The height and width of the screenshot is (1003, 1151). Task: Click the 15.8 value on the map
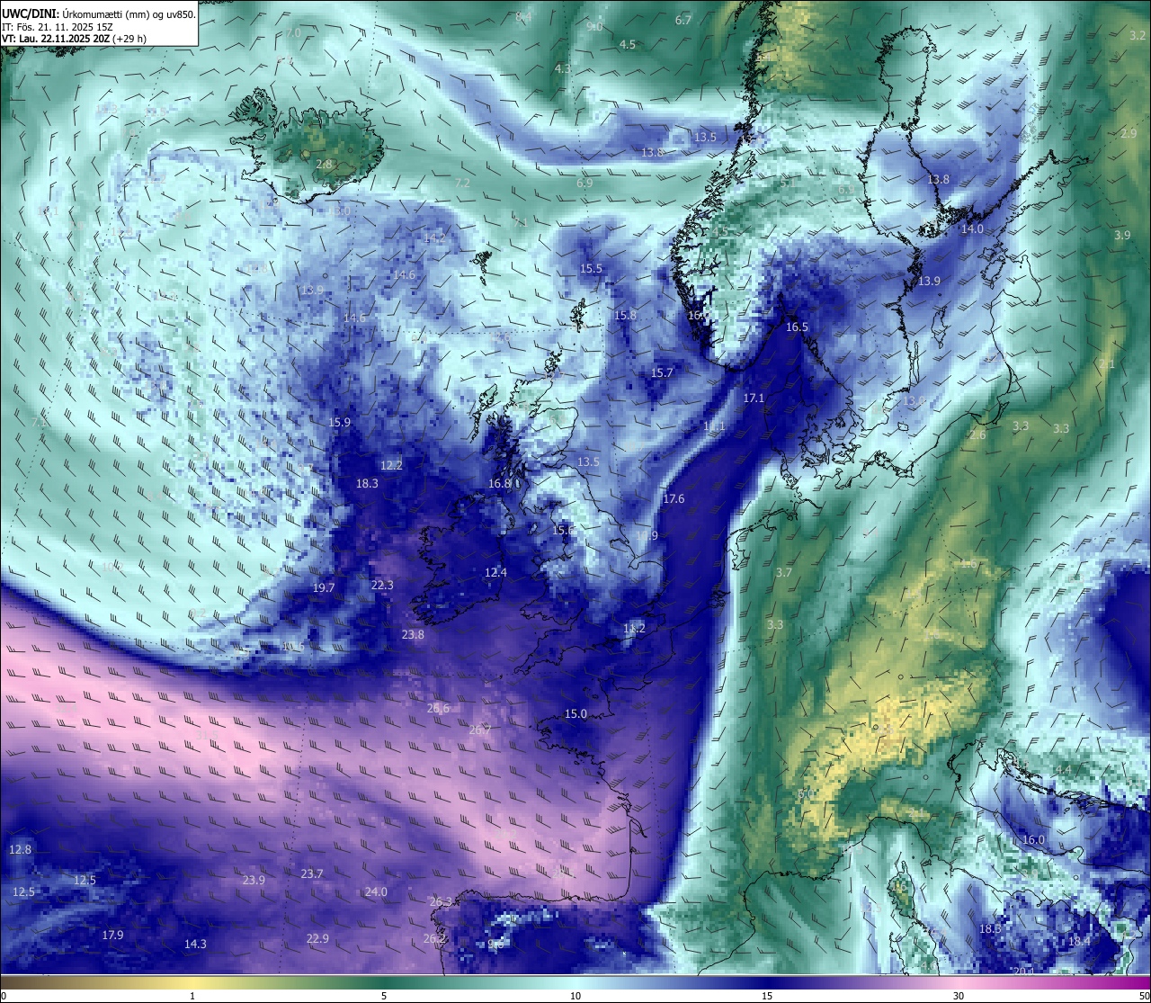point(625,315)
